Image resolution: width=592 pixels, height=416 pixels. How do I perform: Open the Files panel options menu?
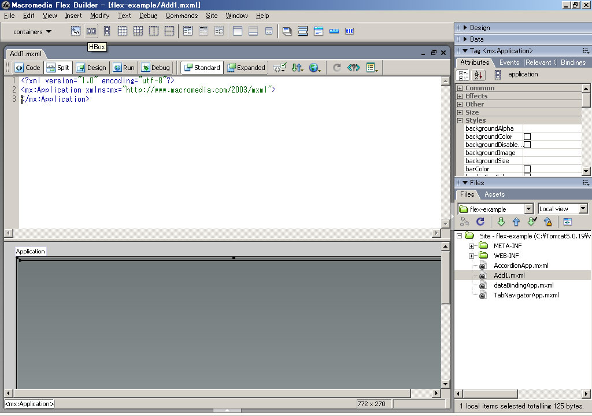pos(586,182)
